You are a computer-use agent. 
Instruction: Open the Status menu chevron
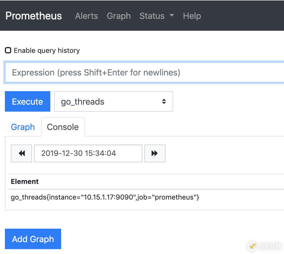(x=172, y=16)
